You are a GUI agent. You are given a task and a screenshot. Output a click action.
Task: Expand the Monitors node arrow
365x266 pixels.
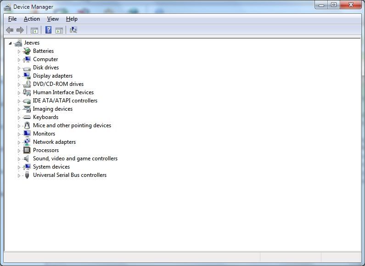[19, 134]
